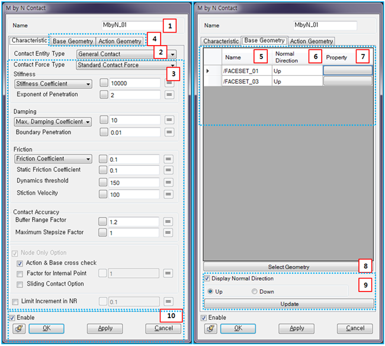Click the equals button for Limit Increment in NR
This screenshot has width=385, height=346.
[168, 302]
